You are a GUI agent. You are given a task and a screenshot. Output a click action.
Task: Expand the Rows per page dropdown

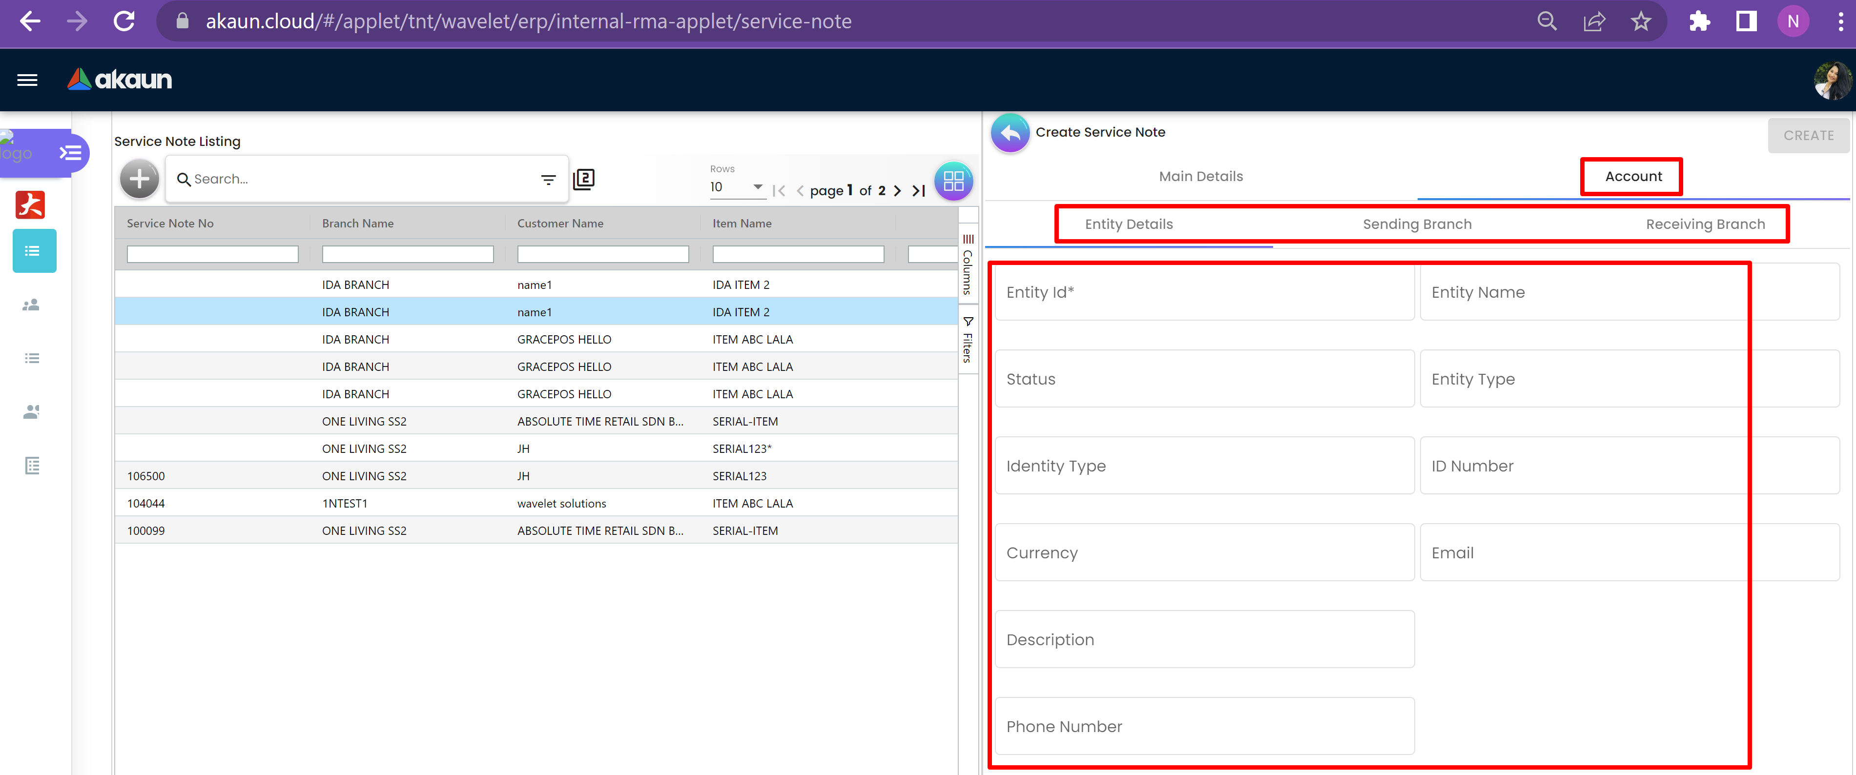click(757, 186)
